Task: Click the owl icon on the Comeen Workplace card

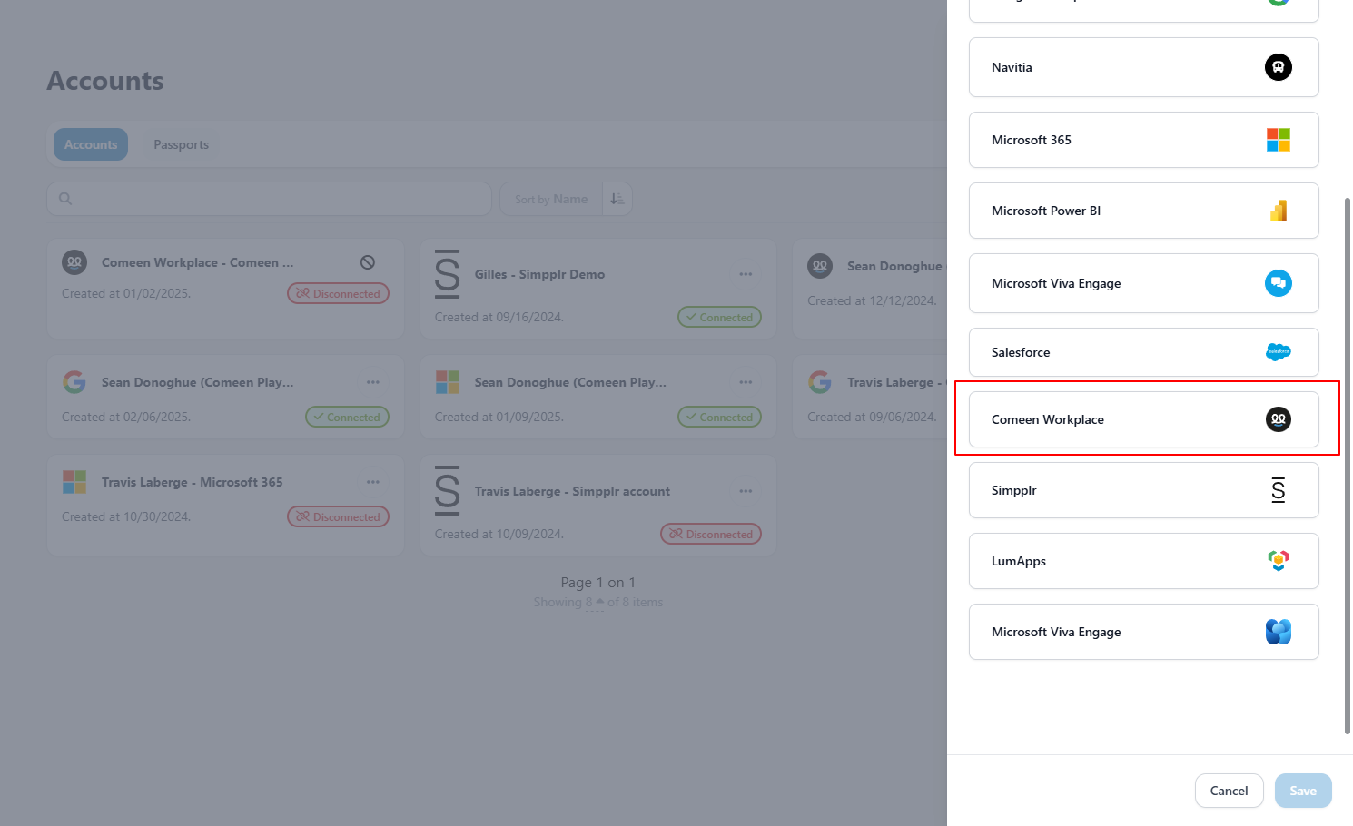Action: (x=74, y=262)
